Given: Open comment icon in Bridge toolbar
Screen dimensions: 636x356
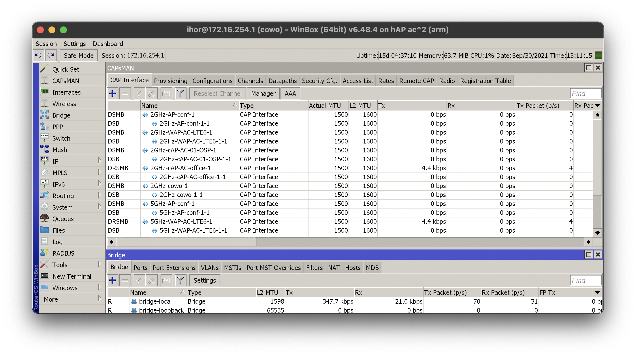Looking at the screenshot, I should pos(166,280).
